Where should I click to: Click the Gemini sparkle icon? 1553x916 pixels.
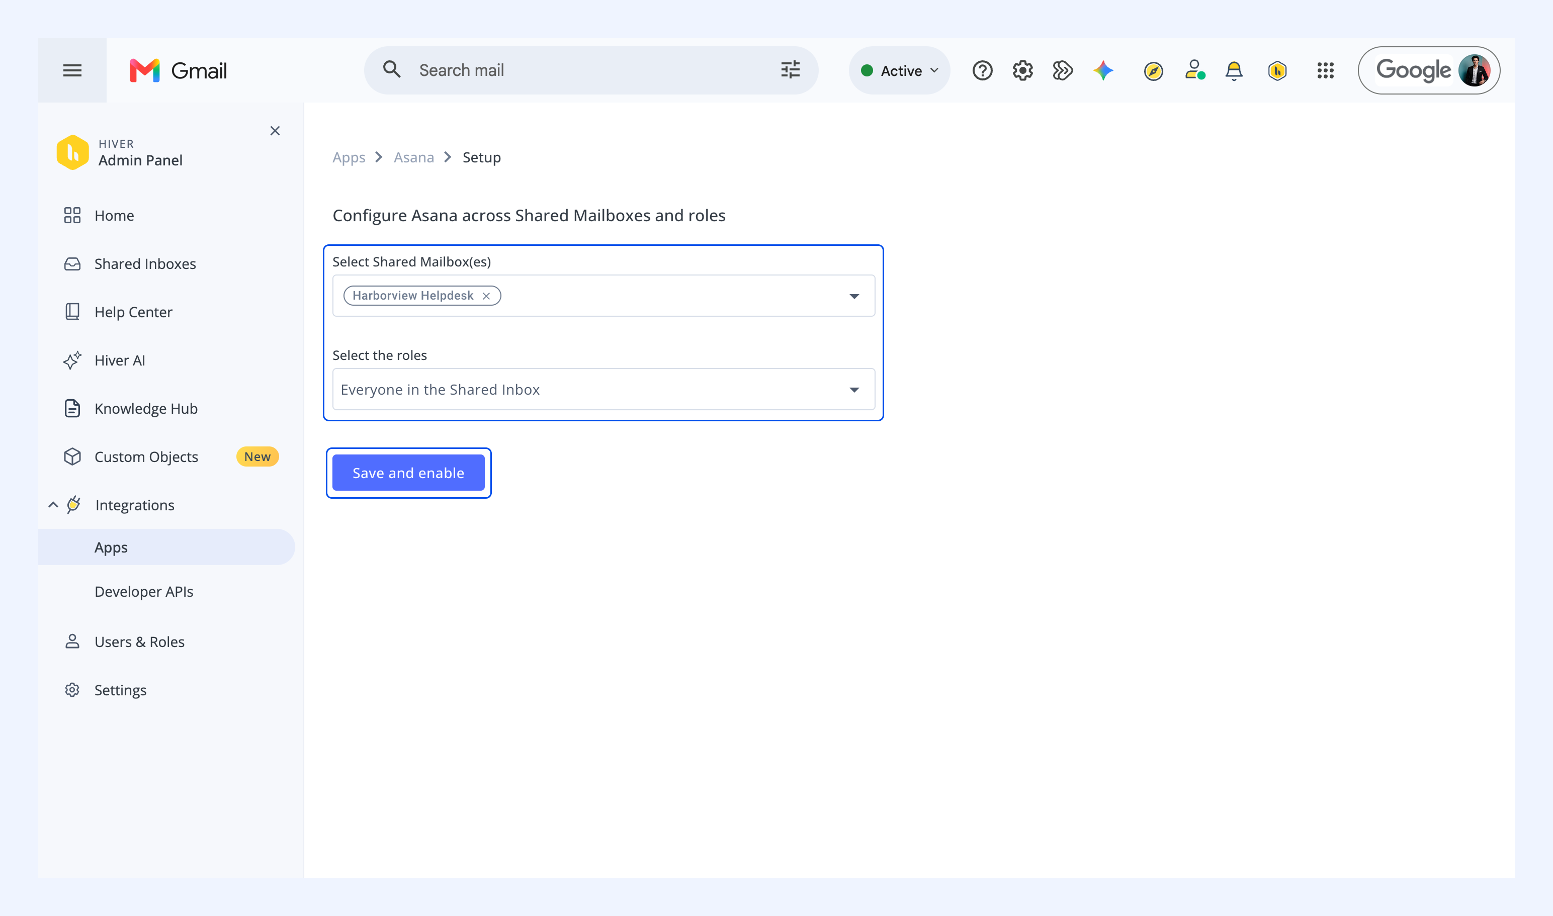click(x=1103, y=70)
